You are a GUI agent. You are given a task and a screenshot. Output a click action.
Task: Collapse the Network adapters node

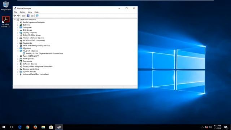(18, 51)
